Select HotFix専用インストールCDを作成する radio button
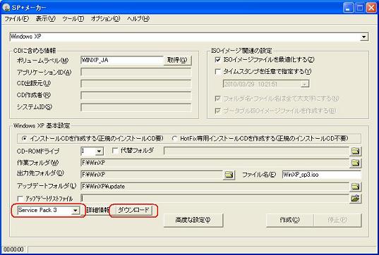This screenshot has width=379, height=255. point(174,139)
